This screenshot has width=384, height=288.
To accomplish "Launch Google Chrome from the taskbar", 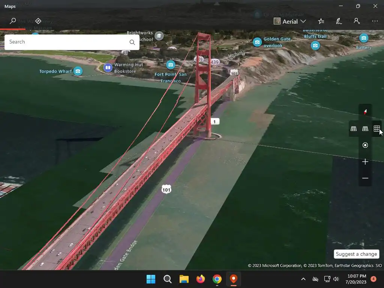I will tap(217, 279).
